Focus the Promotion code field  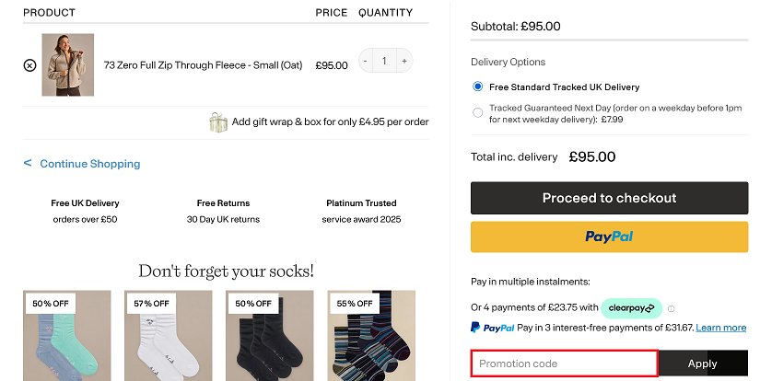564,364
